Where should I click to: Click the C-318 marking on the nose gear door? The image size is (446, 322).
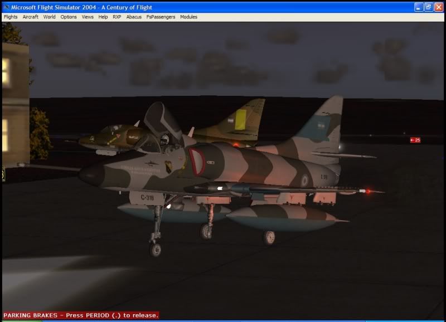[147, 197]
